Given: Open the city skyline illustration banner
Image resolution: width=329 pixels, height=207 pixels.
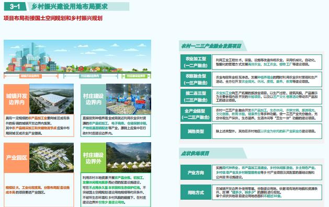Looking at the screenshot, I should coord(77,59).
